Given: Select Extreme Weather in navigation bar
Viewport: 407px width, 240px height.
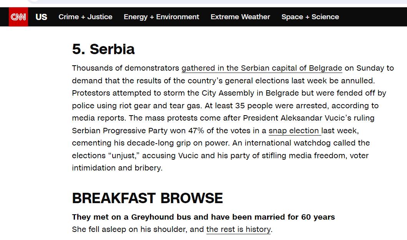Looking at the screenshot, I should pos(240,17).
